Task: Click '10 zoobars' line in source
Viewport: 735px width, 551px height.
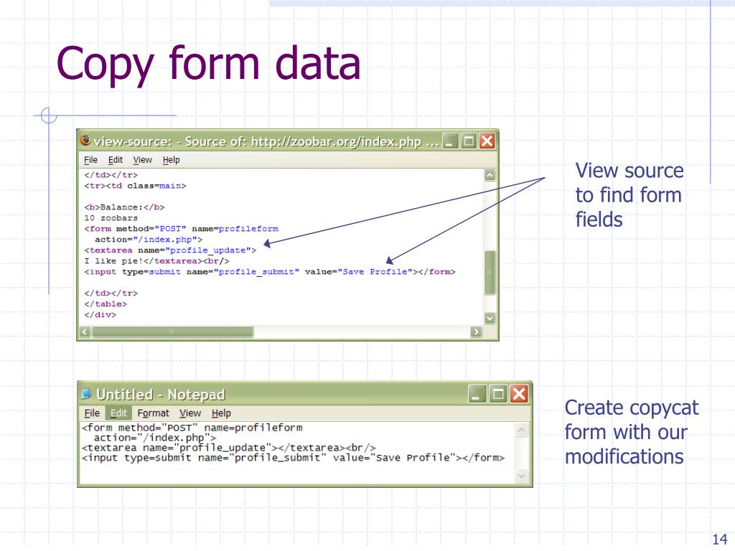Action: (111, 218)
